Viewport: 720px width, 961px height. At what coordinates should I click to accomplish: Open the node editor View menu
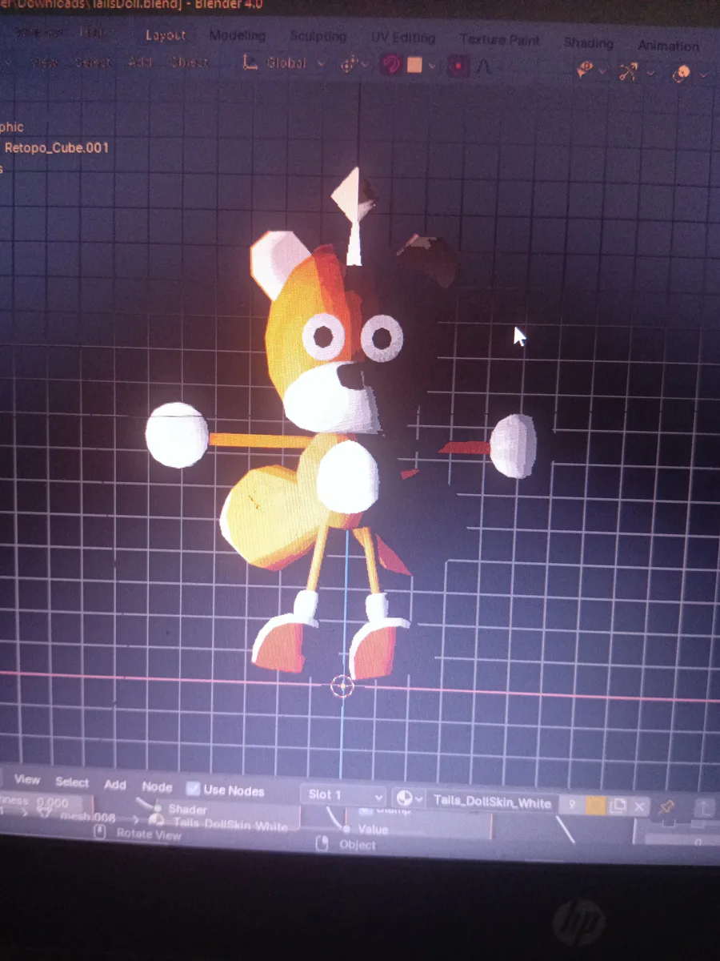click(26, 780)
